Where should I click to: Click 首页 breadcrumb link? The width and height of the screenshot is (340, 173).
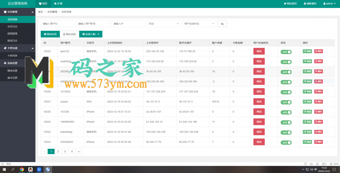point(41,12)
